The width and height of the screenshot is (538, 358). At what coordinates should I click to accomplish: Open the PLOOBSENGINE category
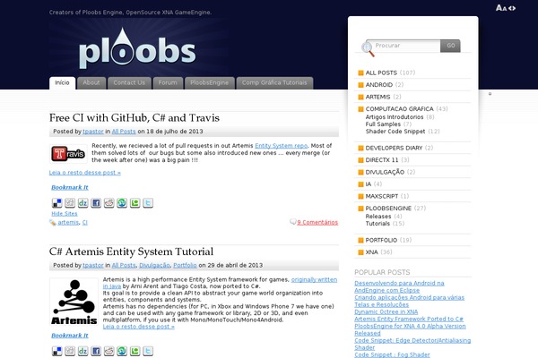388,209
